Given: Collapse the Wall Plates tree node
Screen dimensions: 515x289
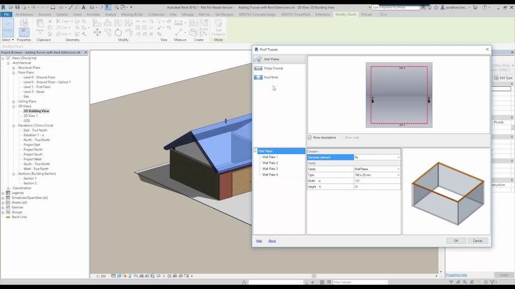Looking at the screenshot, I should [255, 151].
